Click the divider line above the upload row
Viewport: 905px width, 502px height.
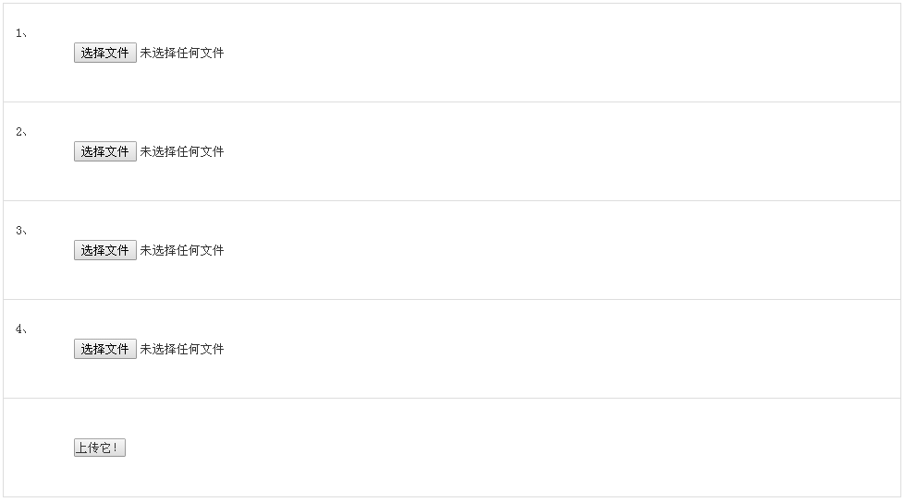[x=452, y=398]
